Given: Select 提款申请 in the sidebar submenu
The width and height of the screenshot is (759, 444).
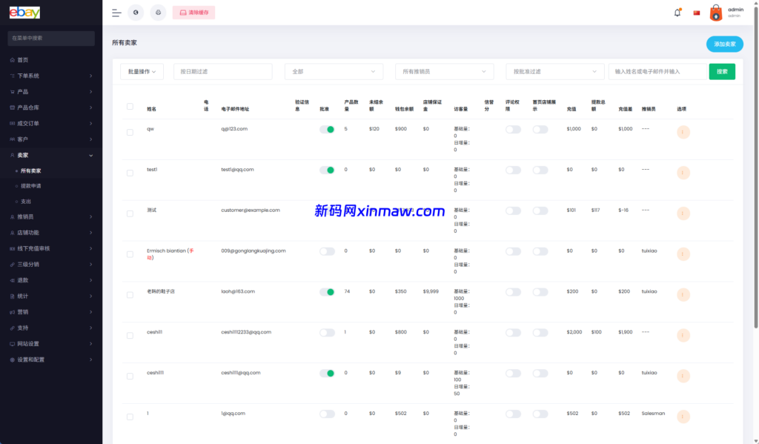Looking at the screenshot, I should pyautogui.click(x=31, y=186).
